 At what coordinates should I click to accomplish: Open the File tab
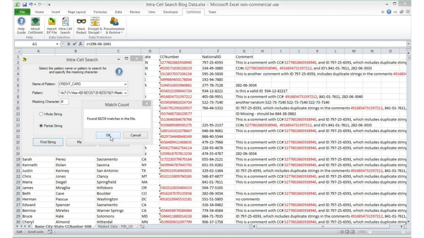[x=22, y=12]
